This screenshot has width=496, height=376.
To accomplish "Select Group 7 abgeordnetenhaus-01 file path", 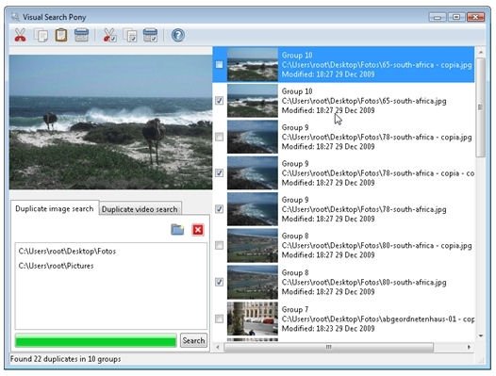I will click(x=378, y=319).
